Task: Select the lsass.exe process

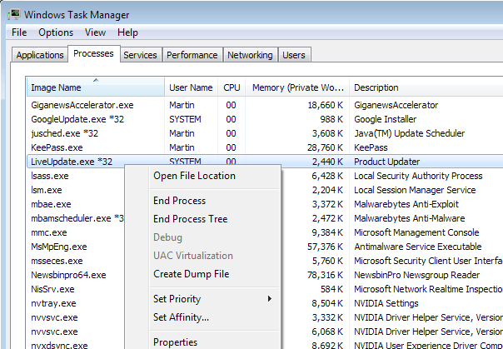Action: [50, 176]
